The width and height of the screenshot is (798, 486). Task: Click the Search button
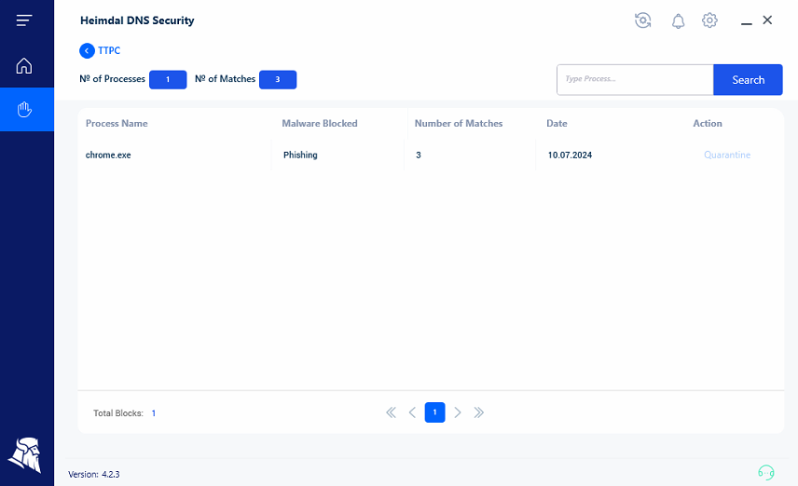click(748, 80)
